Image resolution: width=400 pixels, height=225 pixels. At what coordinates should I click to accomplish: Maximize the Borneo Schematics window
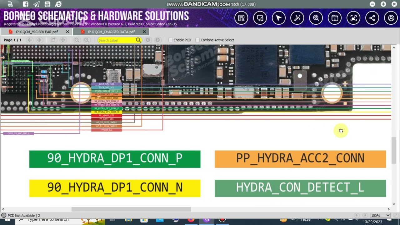click(x=383, y=4)
